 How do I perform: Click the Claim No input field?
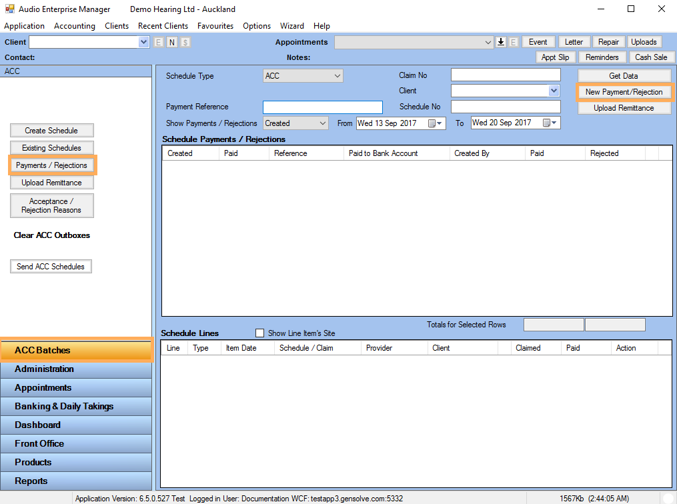506,75
